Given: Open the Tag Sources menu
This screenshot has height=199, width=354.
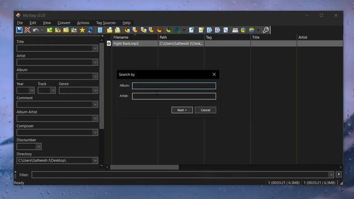Looking at the screenshot, I should [x=106, y=23].
